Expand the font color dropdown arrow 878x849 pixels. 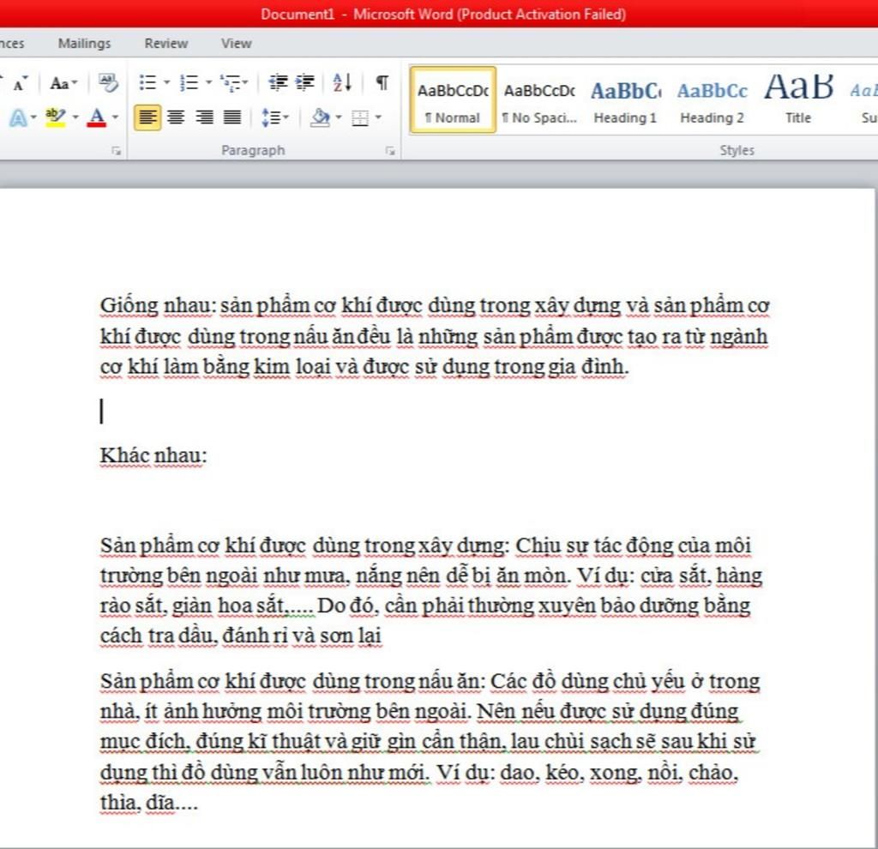(x=115, y=117)
